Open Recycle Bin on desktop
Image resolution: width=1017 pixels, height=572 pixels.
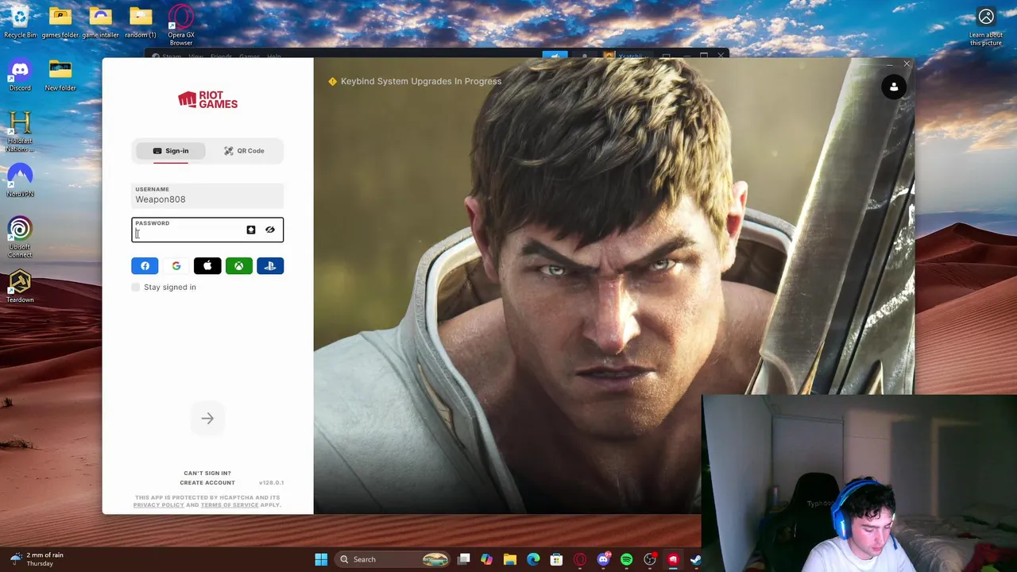[20, 22]
